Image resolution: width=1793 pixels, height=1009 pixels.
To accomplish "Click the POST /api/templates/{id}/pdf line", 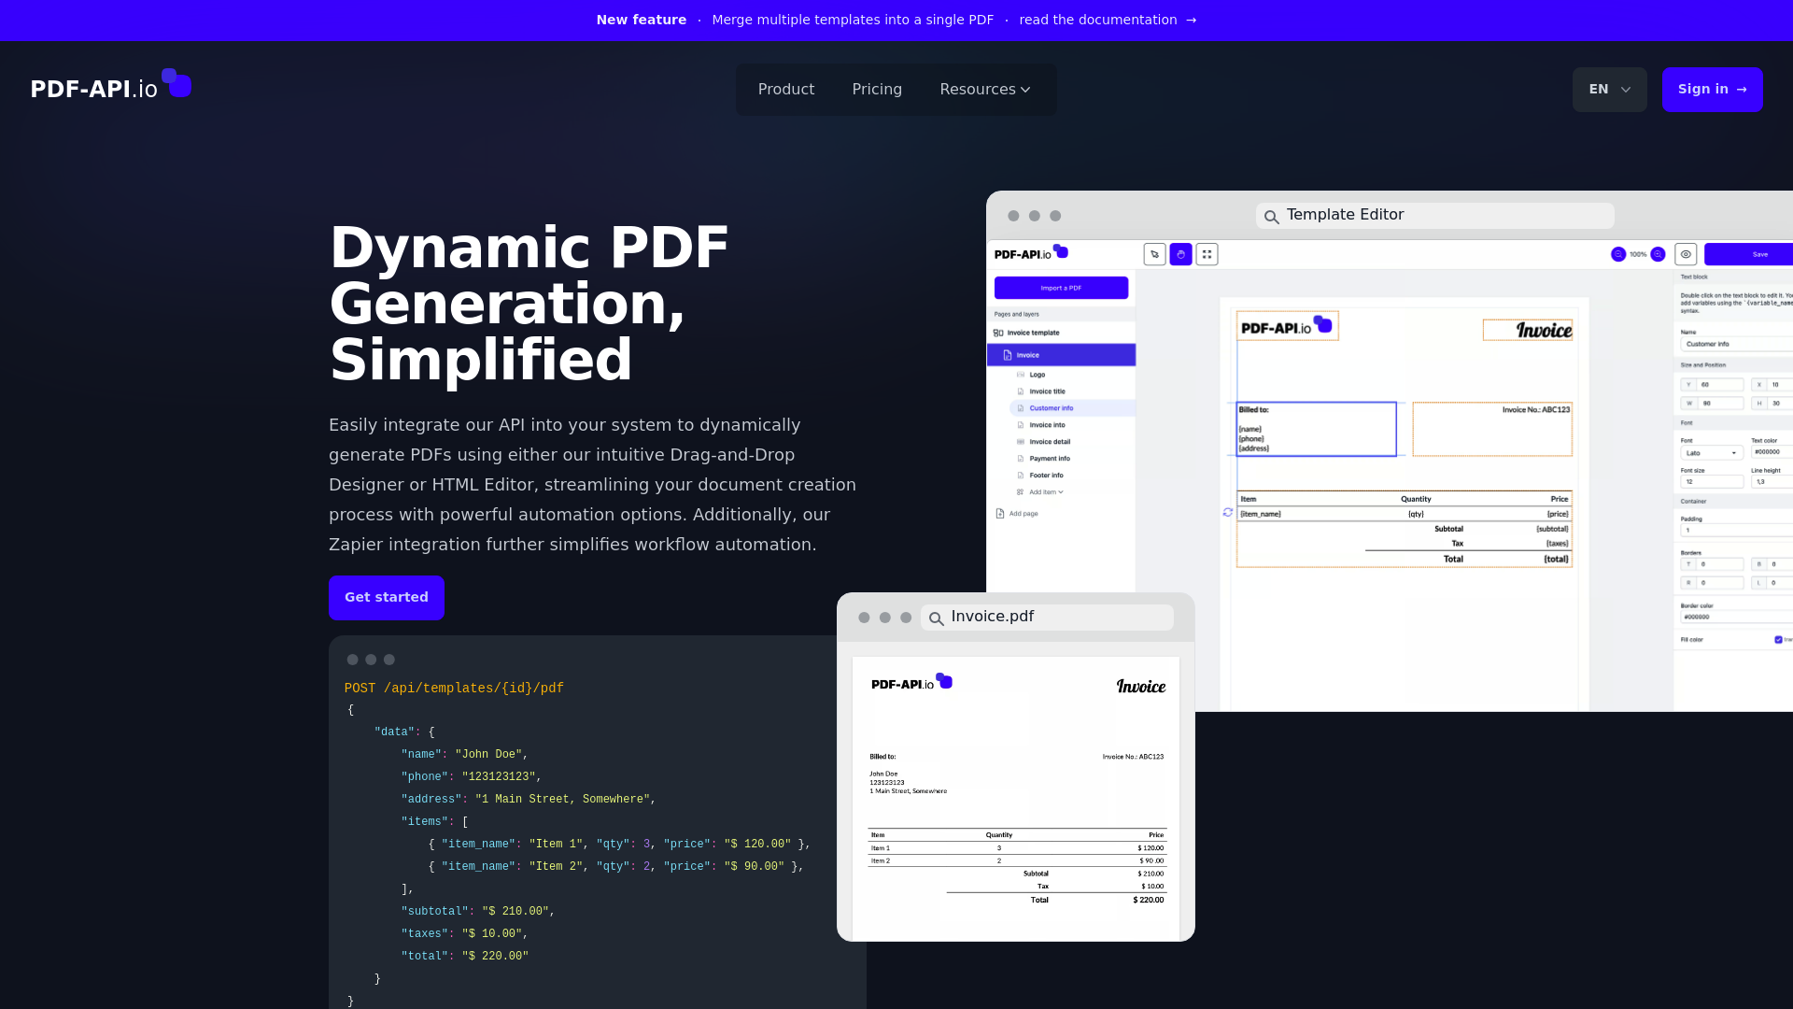I will 454,689.
